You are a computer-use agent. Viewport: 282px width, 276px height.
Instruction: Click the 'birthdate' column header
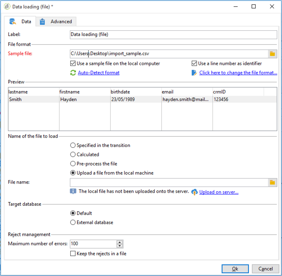pos(136,92)
